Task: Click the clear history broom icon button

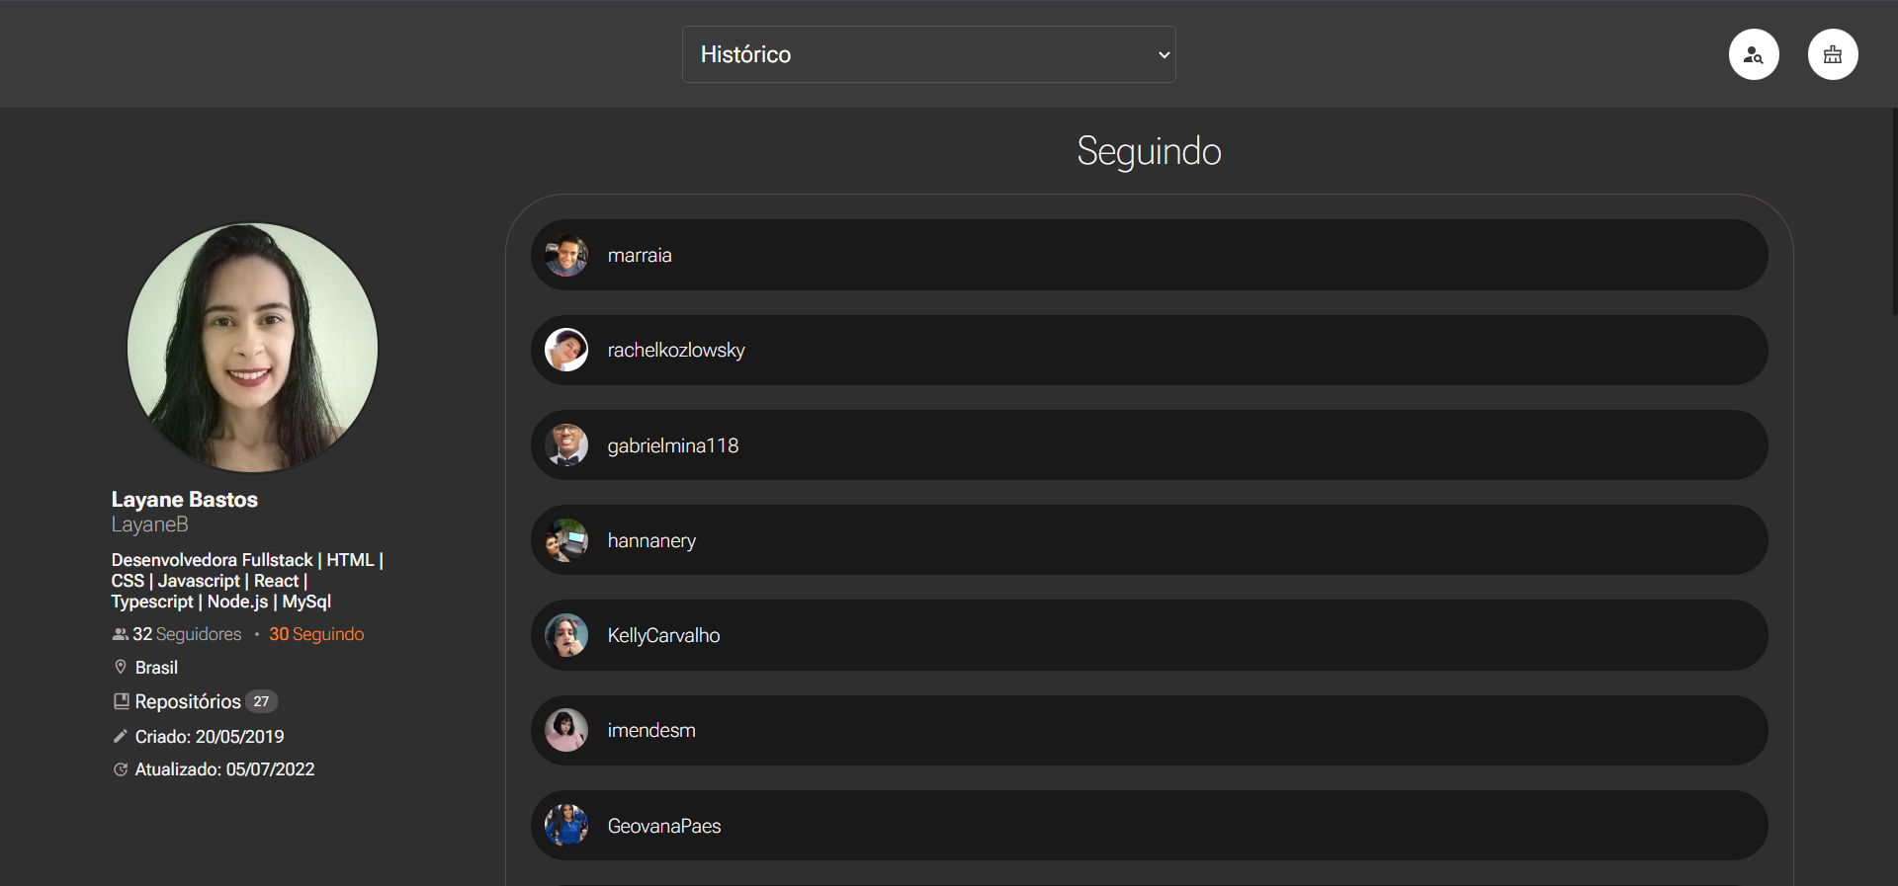Action: pyautogui.click(x=1833, y=54)
